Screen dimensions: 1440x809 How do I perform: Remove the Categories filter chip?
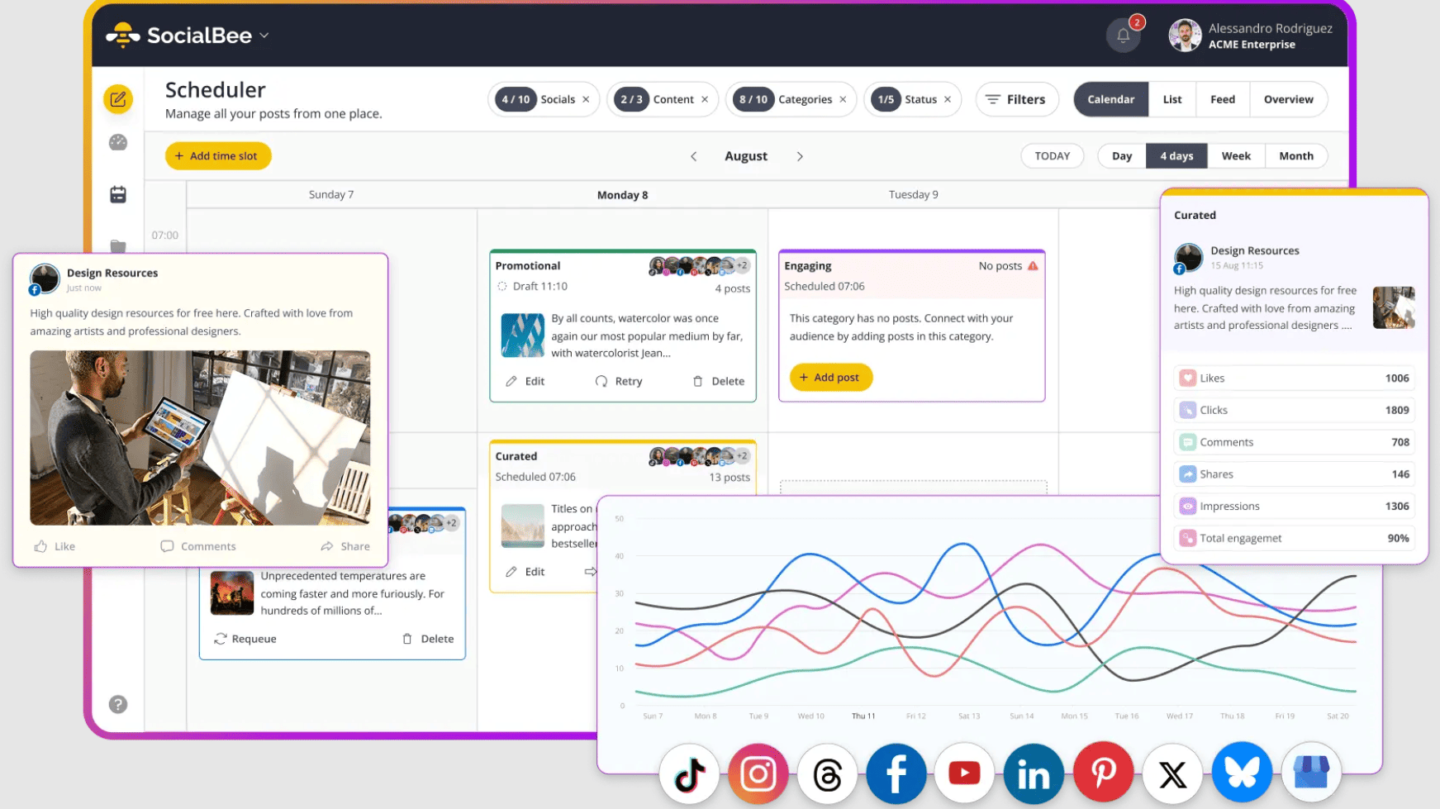(843, 99)
